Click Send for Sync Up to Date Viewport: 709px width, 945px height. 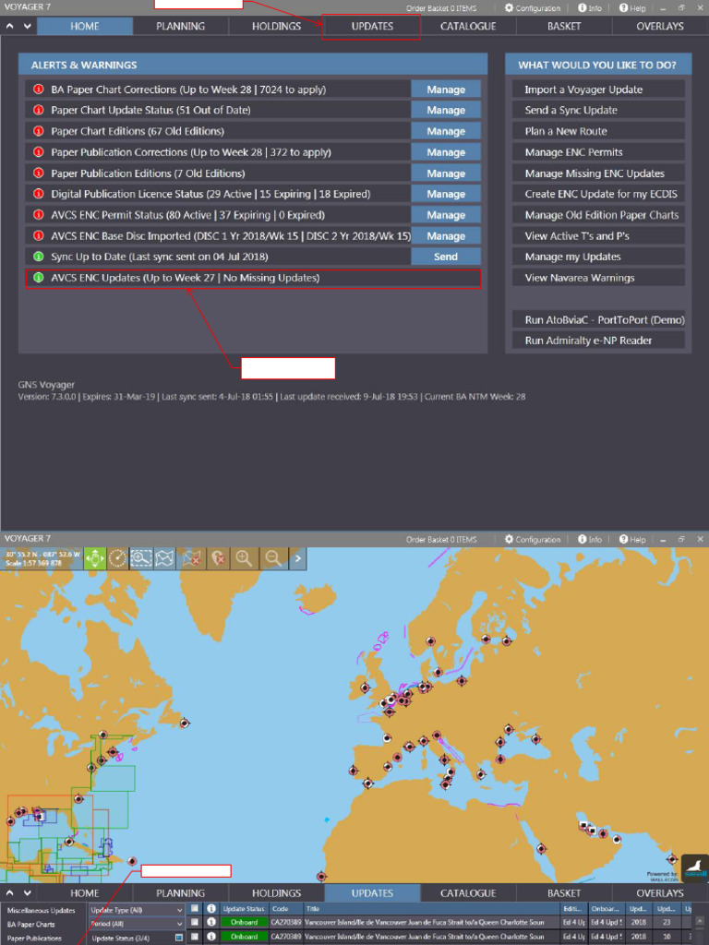(x=446, y=257)
